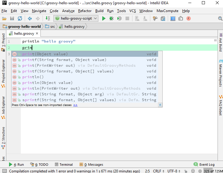Build project with the green down-arrow icon

tap(48, 18)
